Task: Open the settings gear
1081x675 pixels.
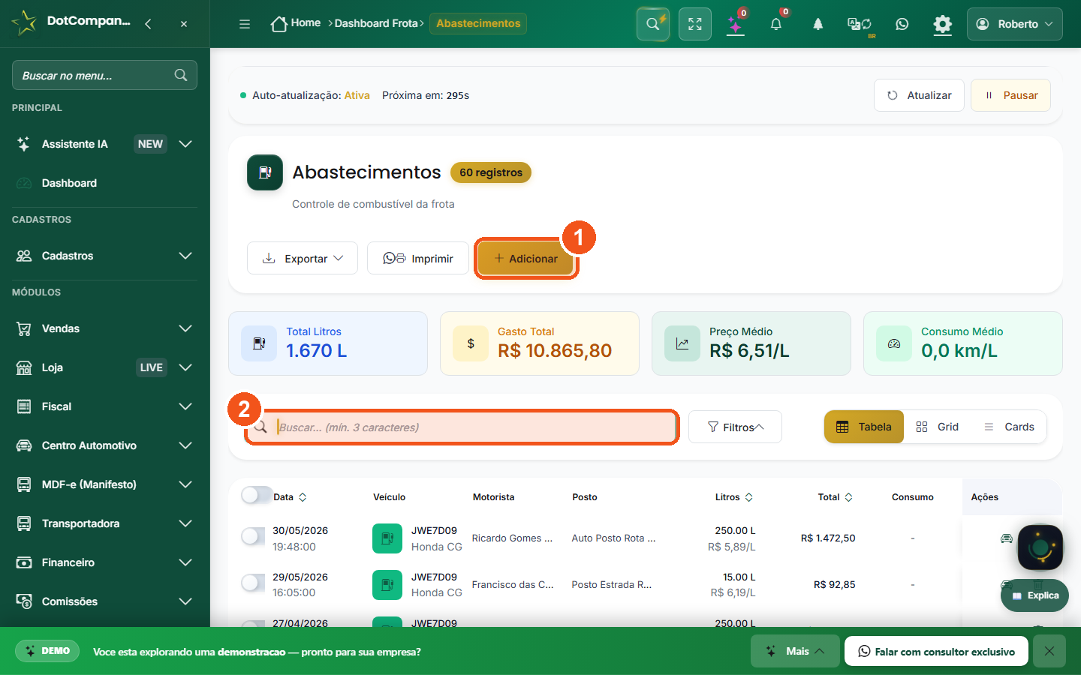Action: pos(942,24)
